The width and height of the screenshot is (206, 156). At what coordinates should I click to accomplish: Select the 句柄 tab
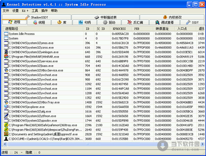point(85,22)
